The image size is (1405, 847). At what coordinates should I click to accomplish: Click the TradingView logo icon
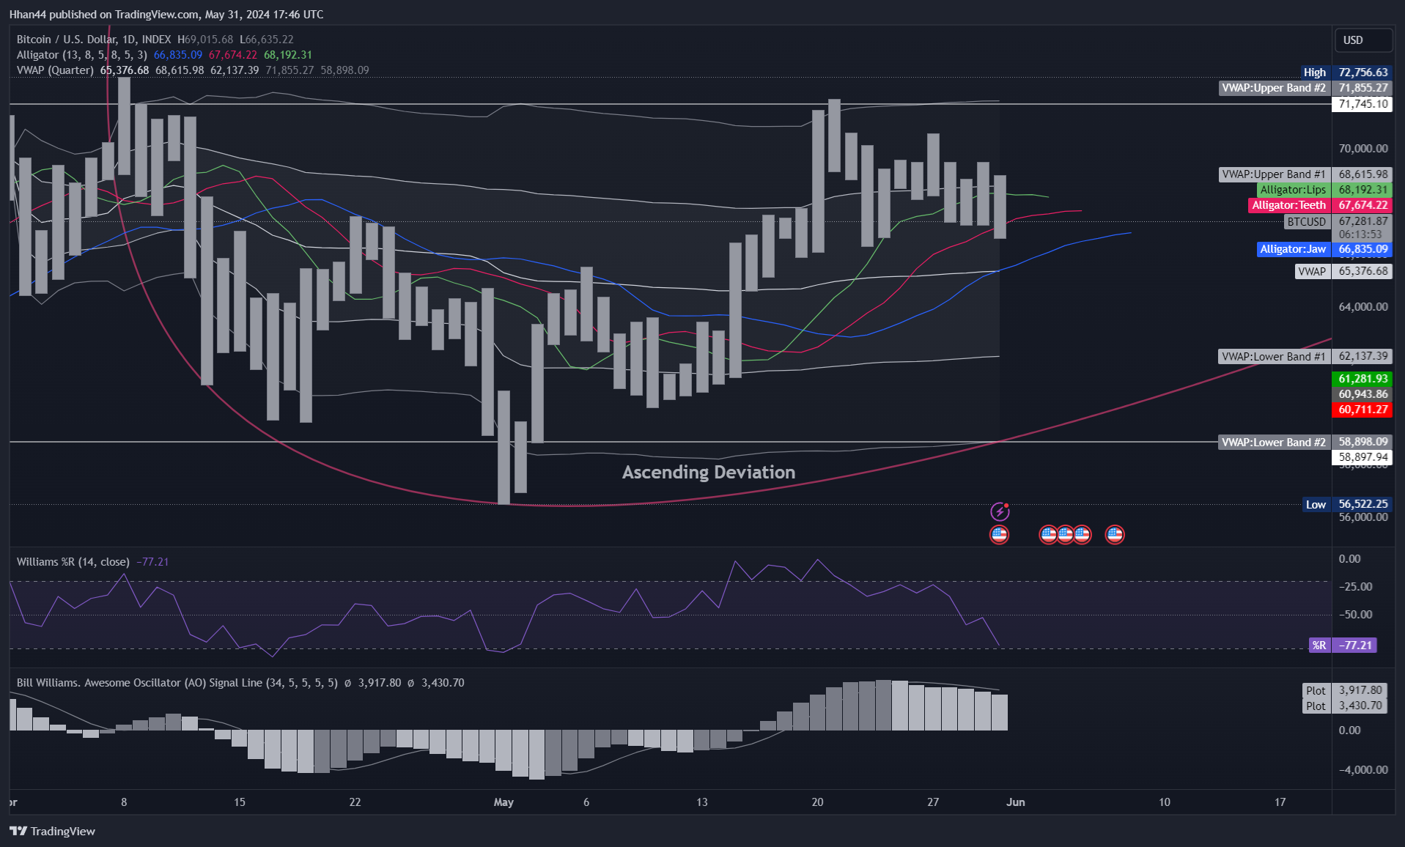click(x=18, y=831)
